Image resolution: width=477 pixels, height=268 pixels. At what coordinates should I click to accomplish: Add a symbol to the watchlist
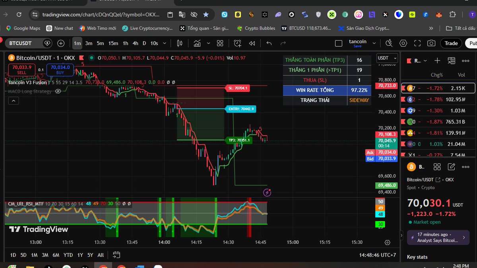click(x=437, y=60)
